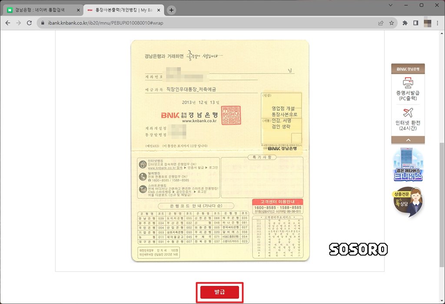Click the BNK 경남은행 sidebar header
The image size is (445, 304).
point(408,69)
